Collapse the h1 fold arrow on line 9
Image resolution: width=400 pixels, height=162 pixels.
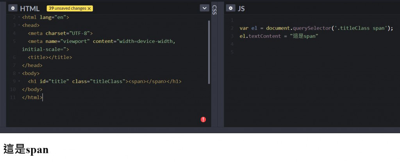tap(19, 81)
